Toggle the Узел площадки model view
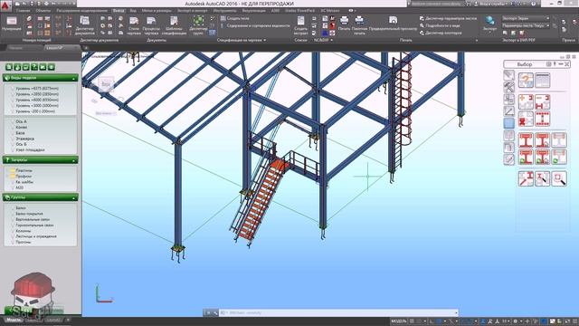This screenshot has height=326, width=579. click(30, 150)
